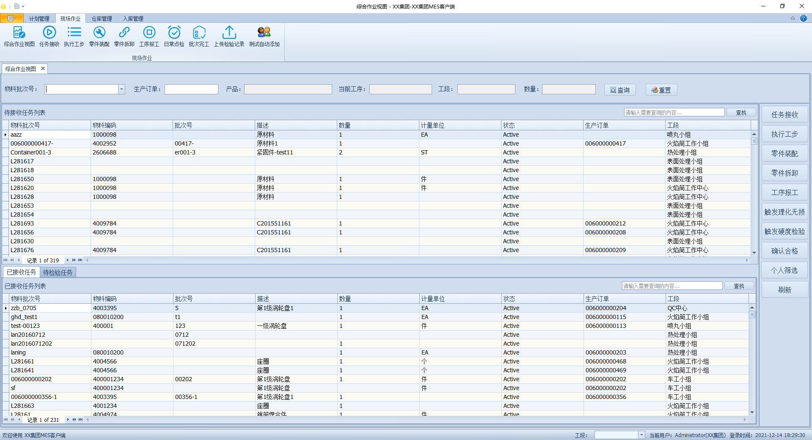Focus the 生产订单 input field
The width and height of the screenshot is (812, 440).
[x=191, y=89]
